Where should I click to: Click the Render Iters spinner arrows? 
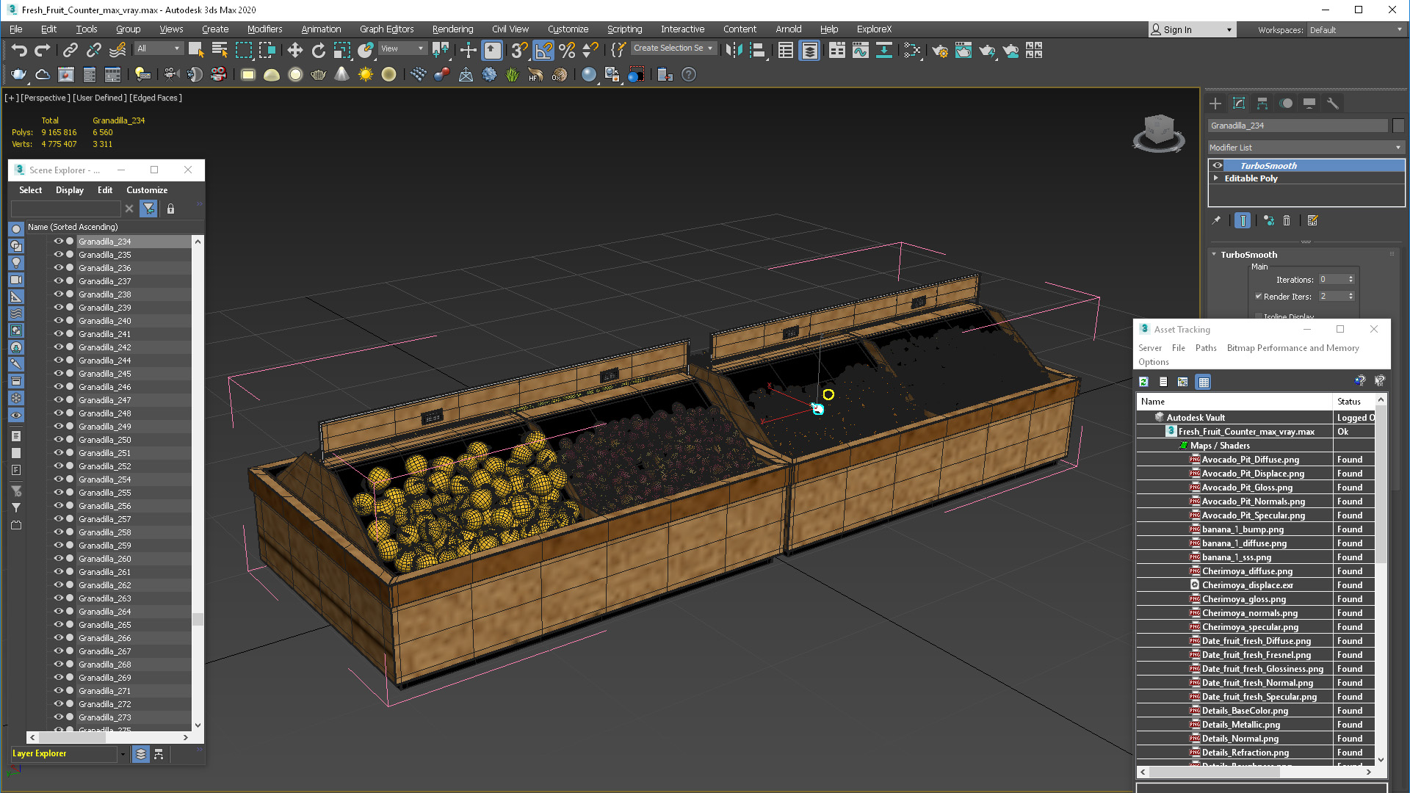coord(1351,297)
